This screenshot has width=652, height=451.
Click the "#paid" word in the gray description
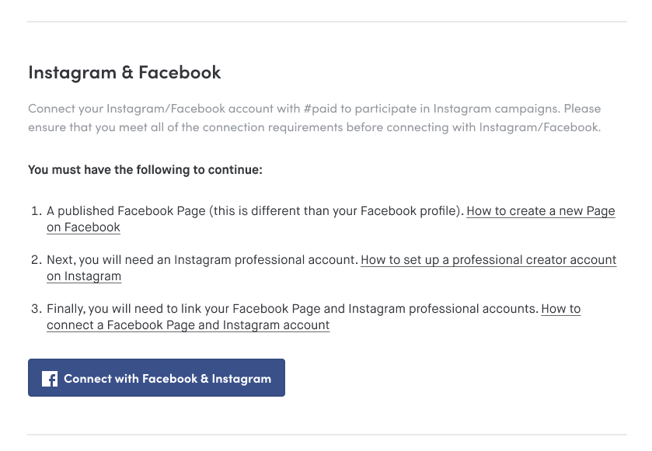[x=321, y=109]
